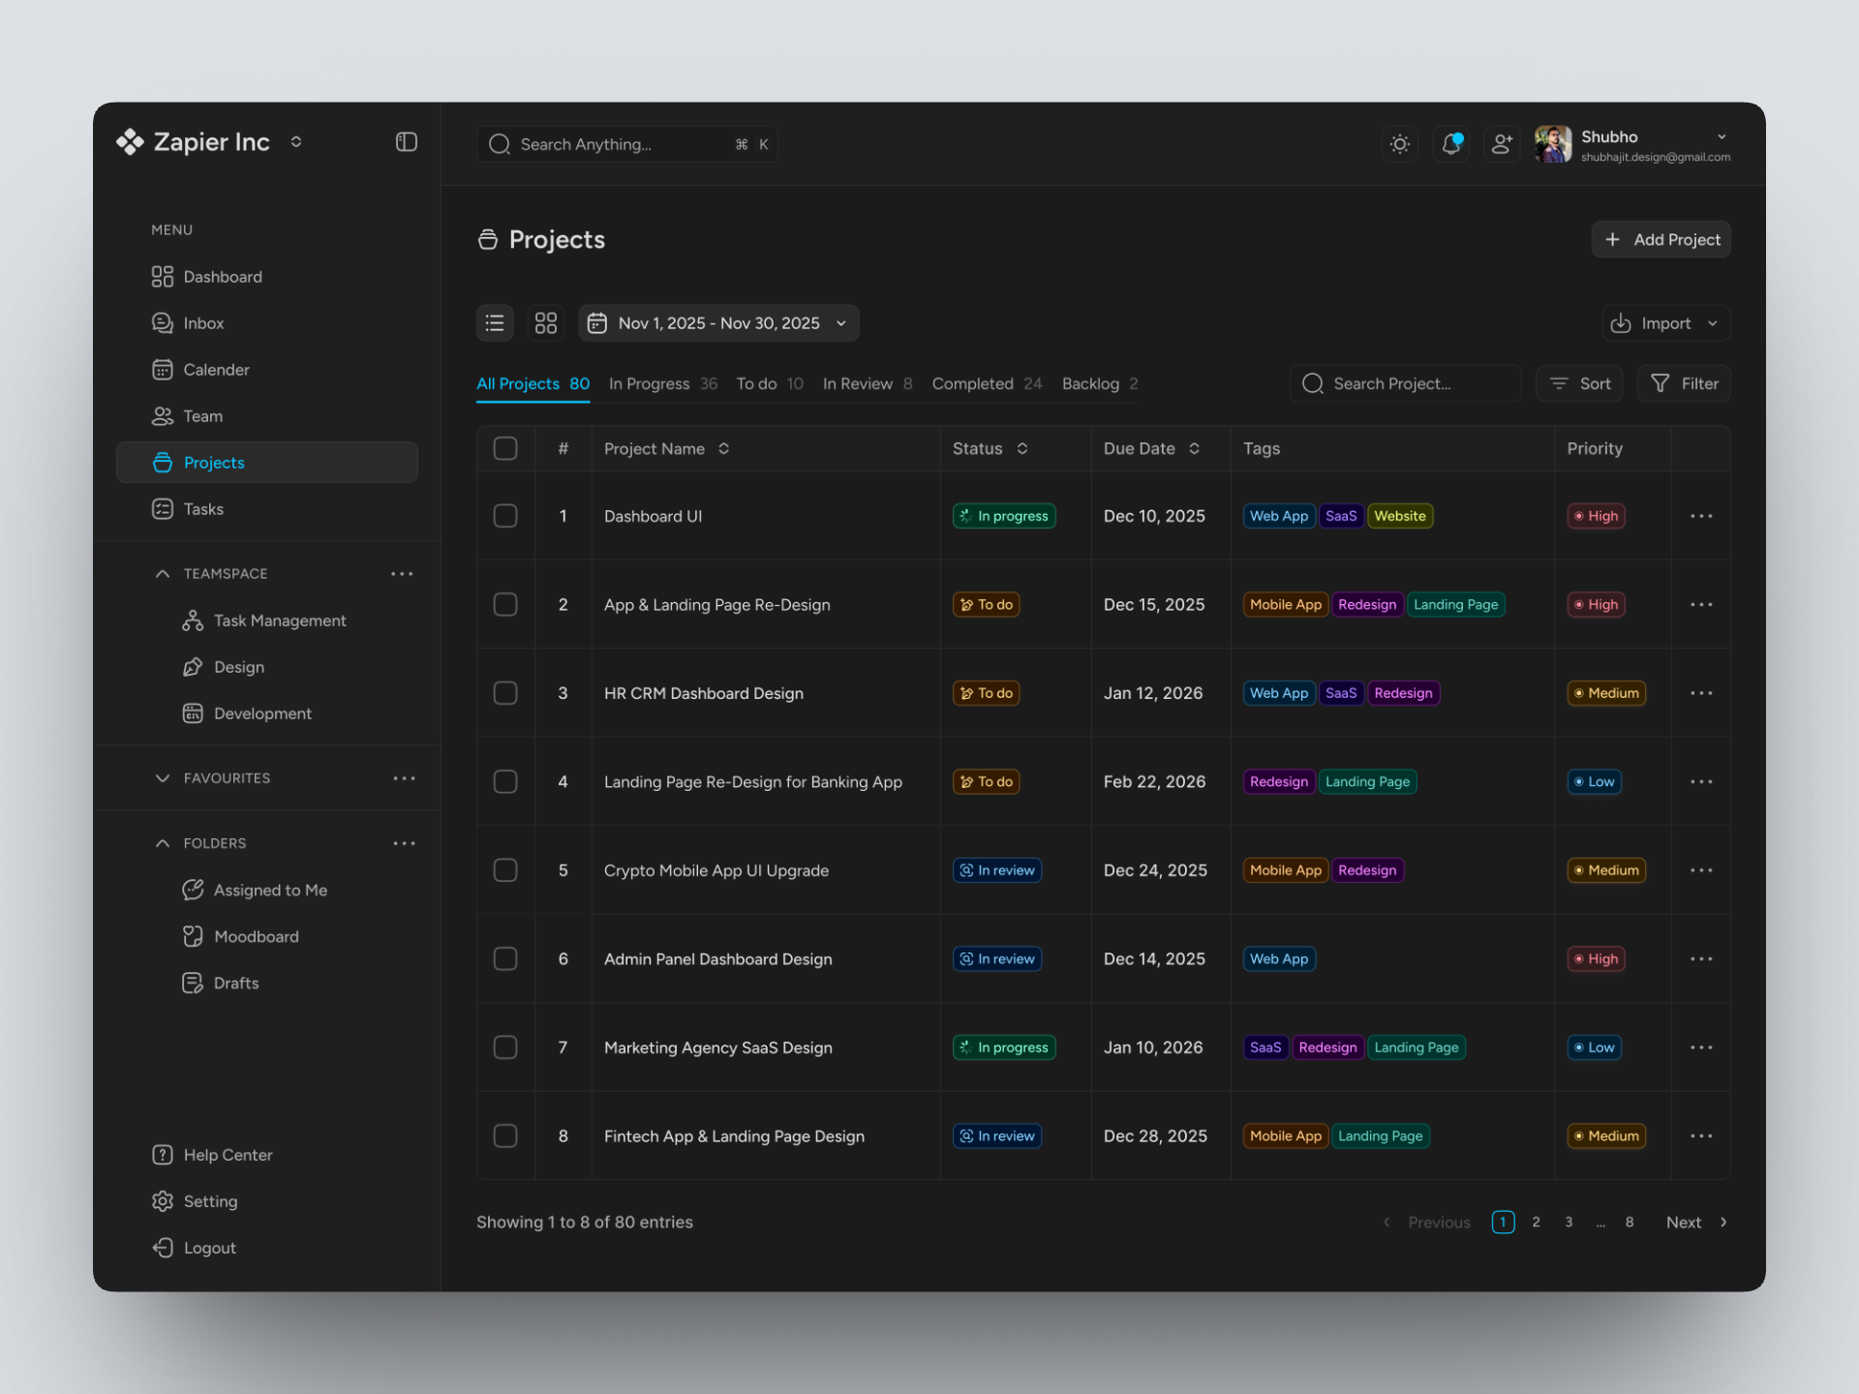1859x1394 pixels.
Task: Check the Crypto Mobile App UI Upgrade row
Action: pyautogui.click(x=504, y=869)
